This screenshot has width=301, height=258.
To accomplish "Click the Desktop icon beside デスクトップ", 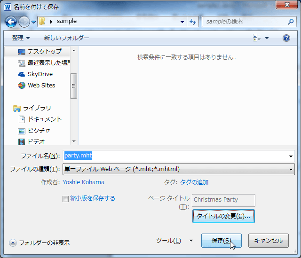I will [22, 52].
